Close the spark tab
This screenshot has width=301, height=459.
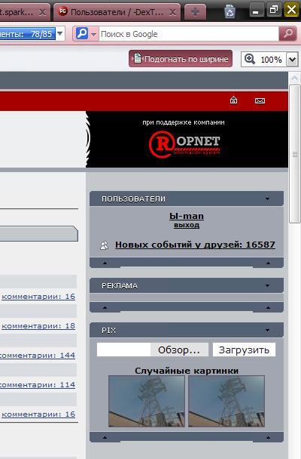pyautogui.click(x=43, y=12)
